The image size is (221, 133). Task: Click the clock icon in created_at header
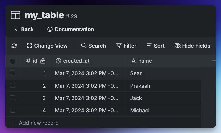click(x=58, y=61)
